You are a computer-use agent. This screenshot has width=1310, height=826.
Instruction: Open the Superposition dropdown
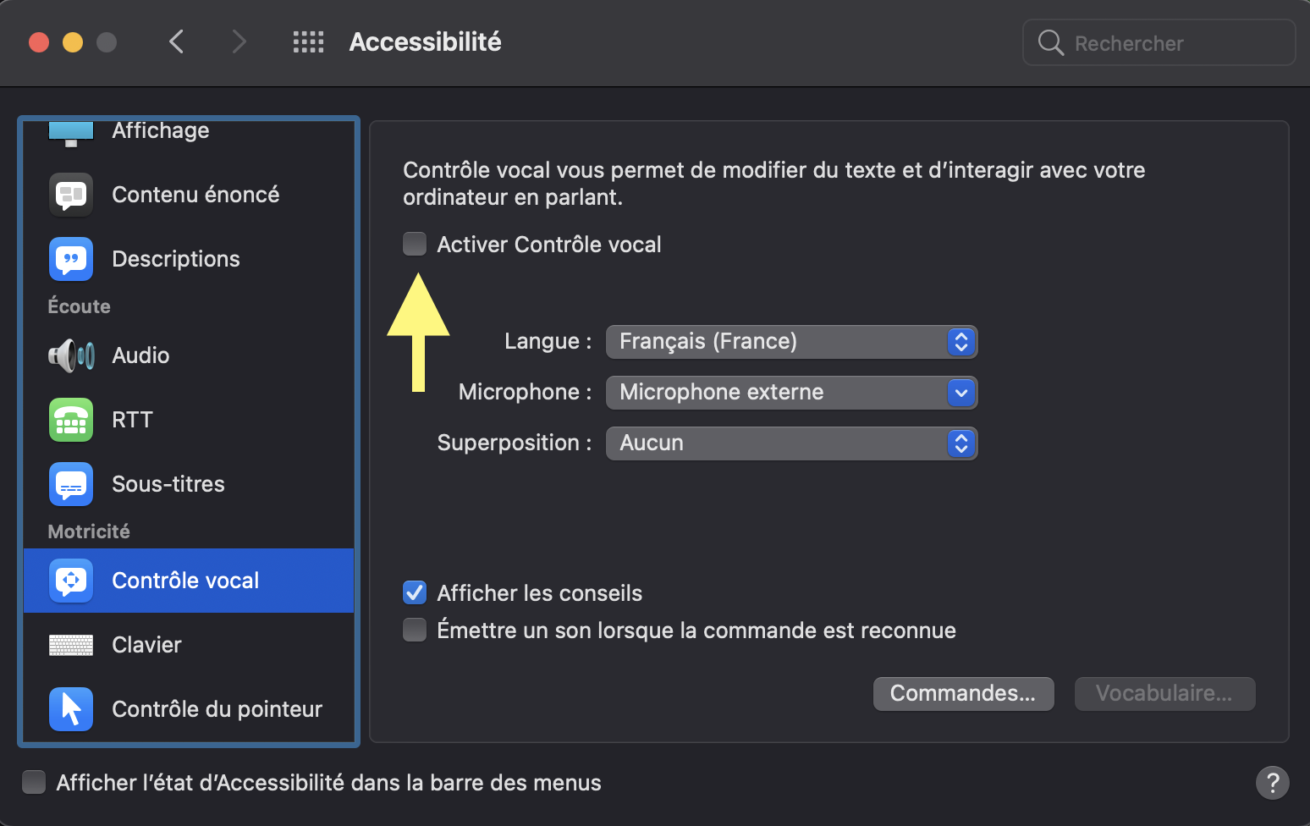click(791, 443)
